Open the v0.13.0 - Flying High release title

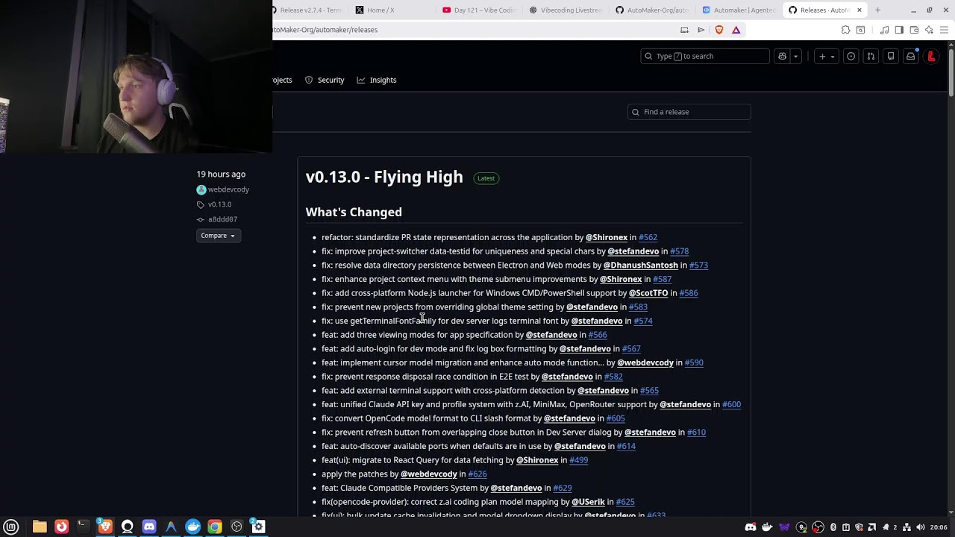[384, 177]
